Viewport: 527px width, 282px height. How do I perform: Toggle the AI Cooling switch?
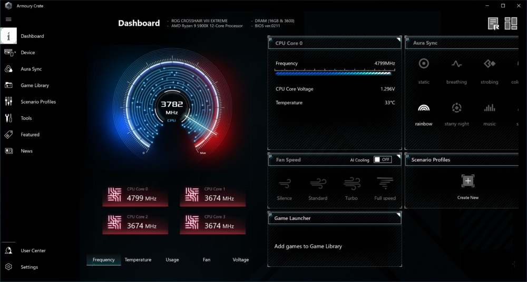click(383, 159)
